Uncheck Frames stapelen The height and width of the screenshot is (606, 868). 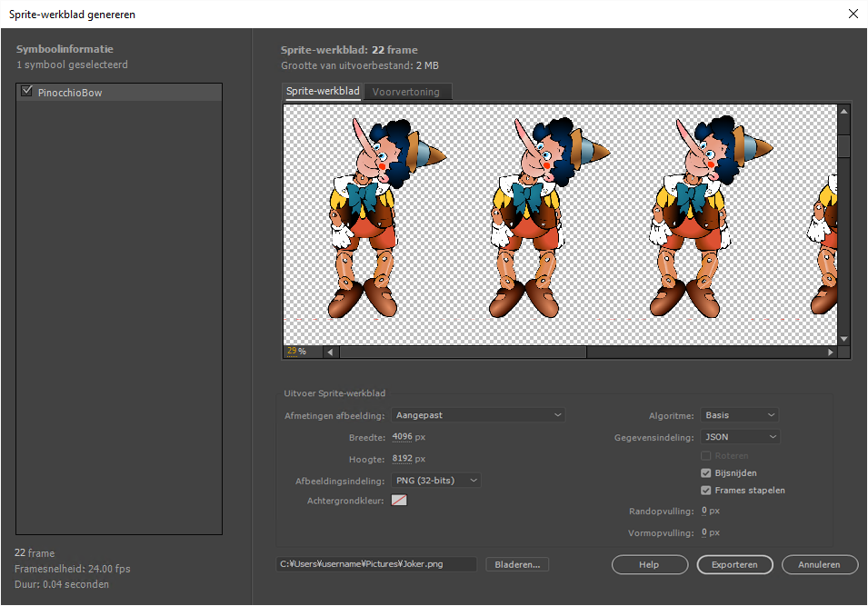(x=705, y=490)
